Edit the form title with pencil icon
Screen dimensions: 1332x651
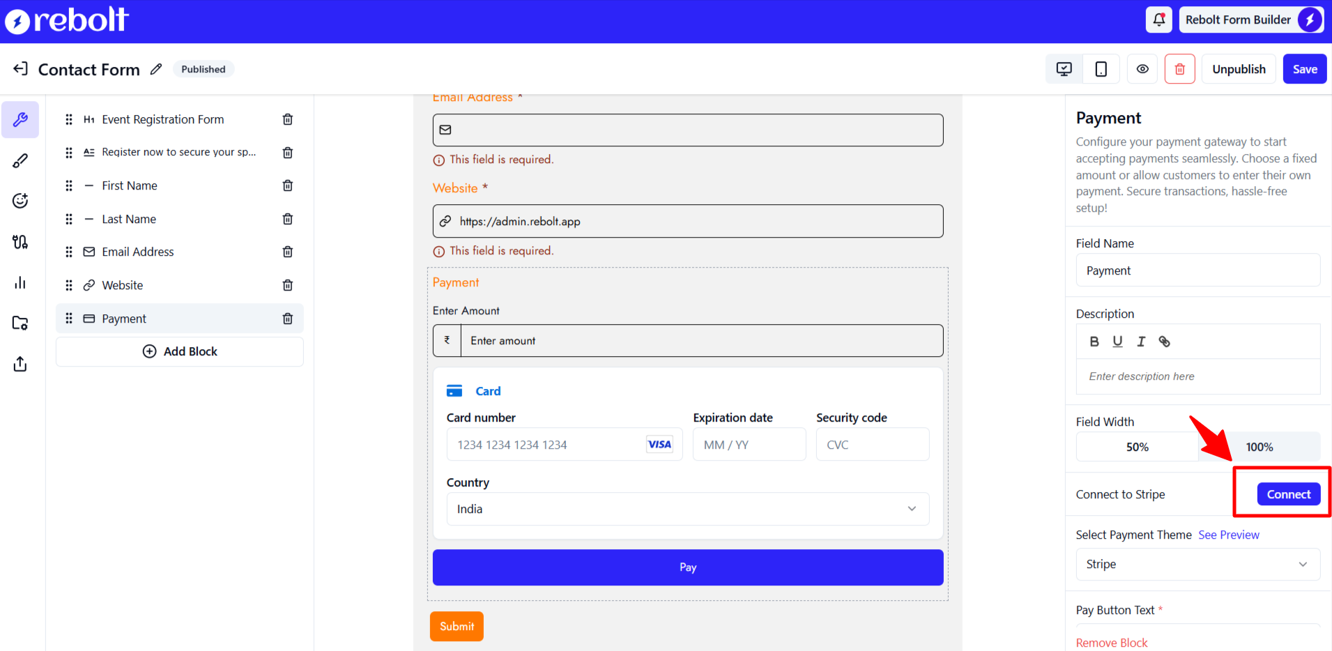[156, 69]
